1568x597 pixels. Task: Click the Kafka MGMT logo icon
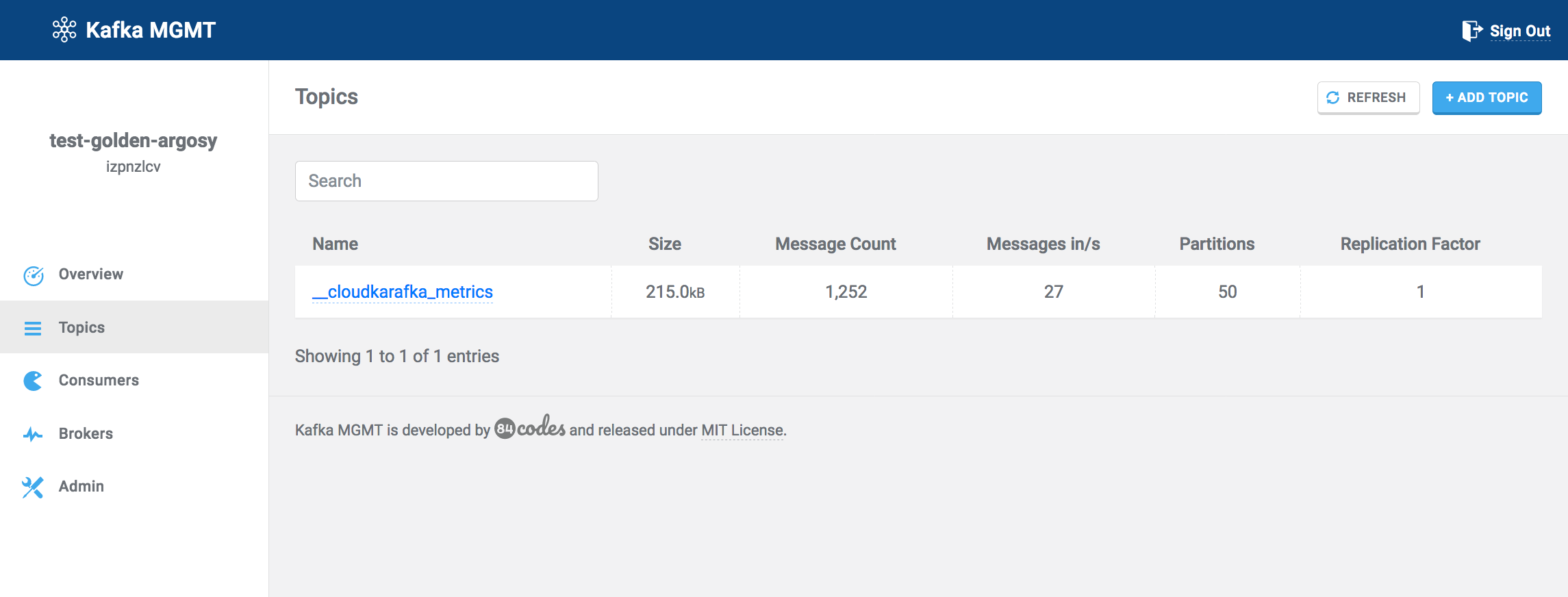click(64, 29)
